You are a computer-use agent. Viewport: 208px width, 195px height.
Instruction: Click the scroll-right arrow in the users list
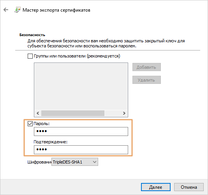pos(124,113)
